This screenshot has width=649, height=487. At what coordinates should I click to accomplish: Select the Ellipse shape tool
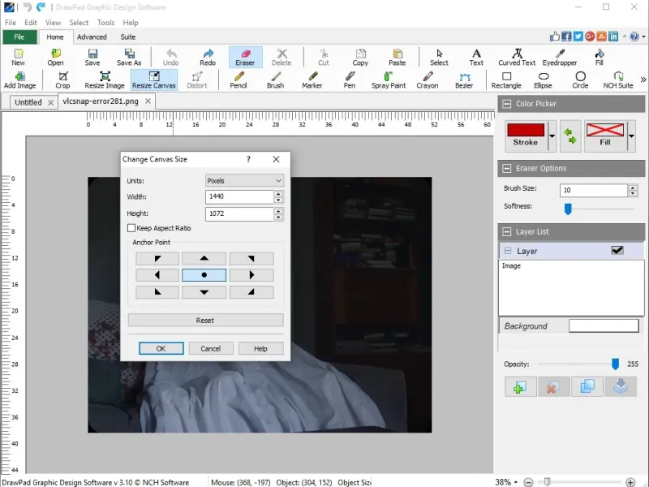pyautogui.click(x=543, y=80)
